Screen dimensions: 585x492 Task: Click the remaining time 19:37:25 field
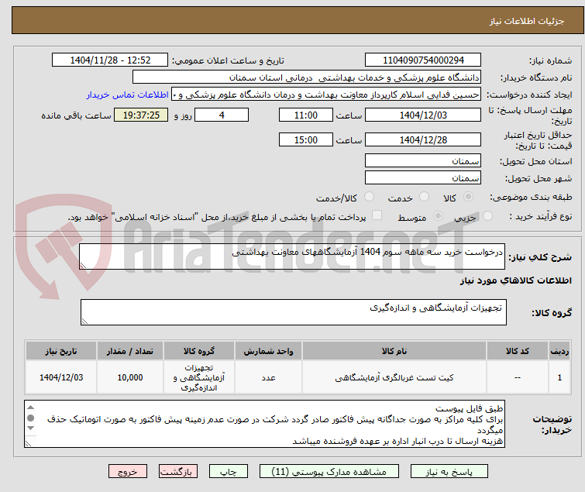(141, 115)
